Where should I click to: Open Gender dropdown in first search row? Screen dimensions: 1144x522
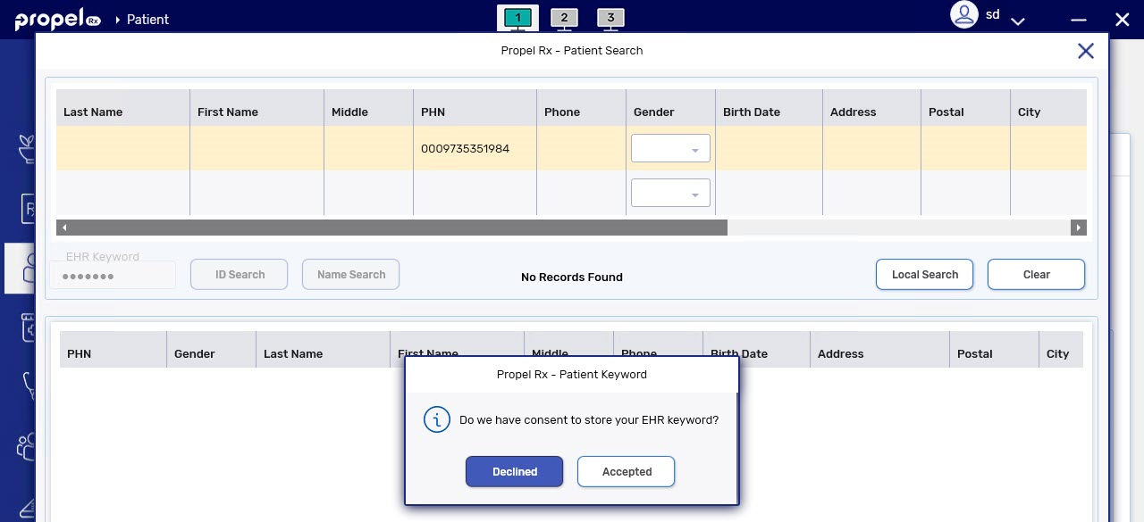670,149
